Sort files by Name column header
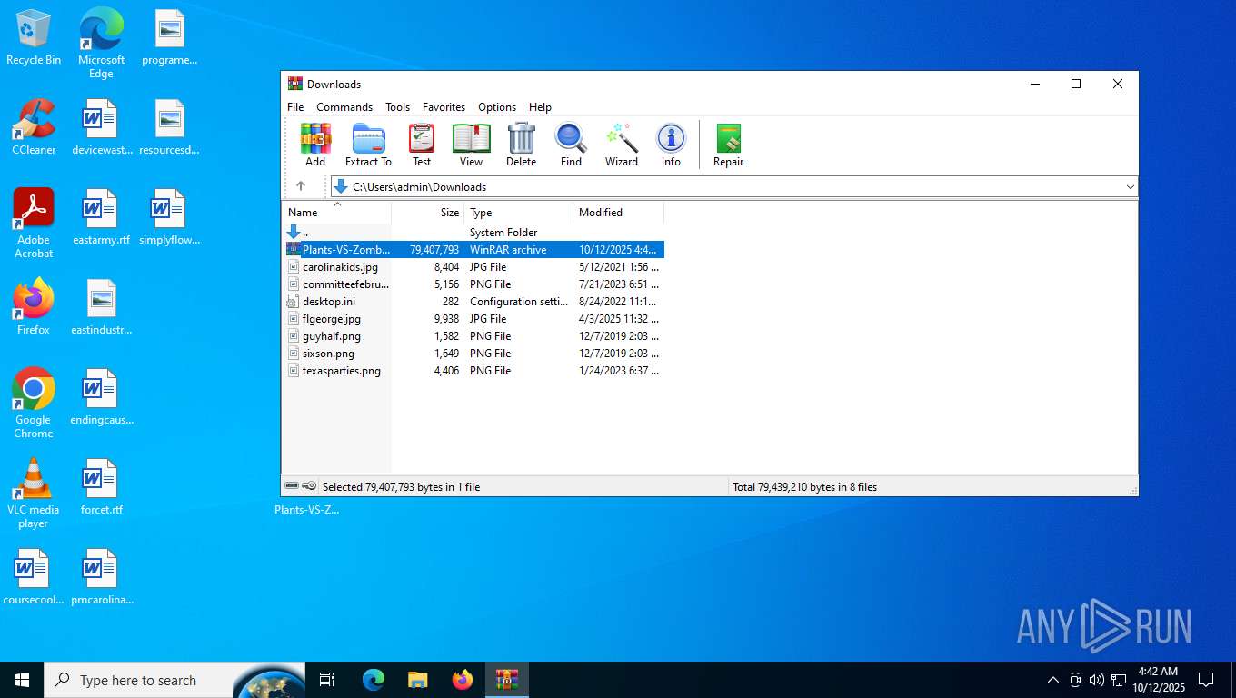Image resolution: width=1236 pixels, height=698 pixels. click(x=304, y=213)
